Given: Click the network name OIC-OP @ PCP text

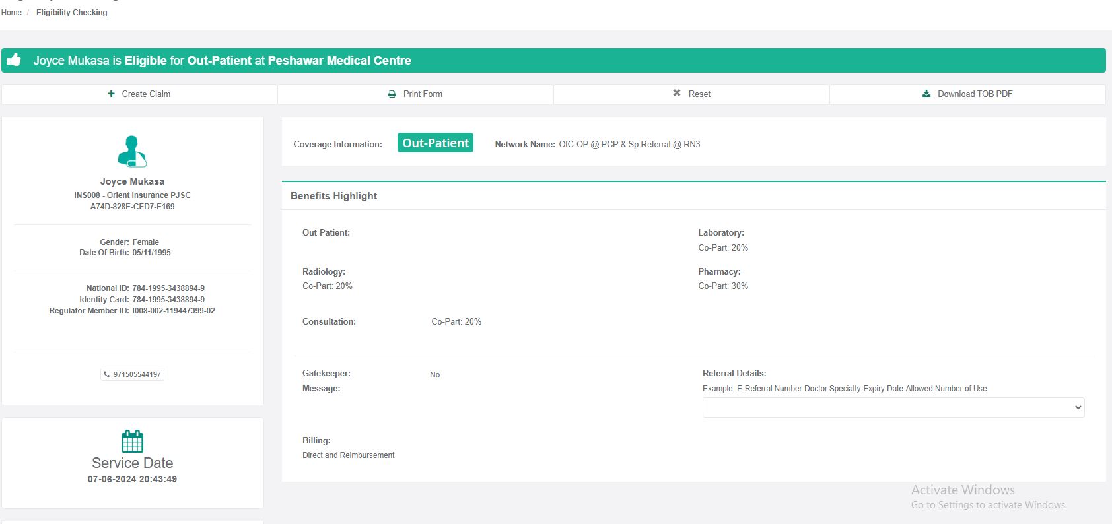Looking at the screenshot, I should (629, 144).
